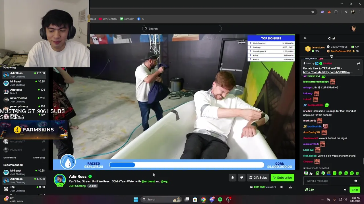Hide the pinned KickBot message

tap(358, 63)
